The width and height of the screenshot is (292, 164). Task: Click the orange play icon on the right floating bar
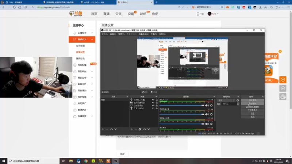click(283, 79)
